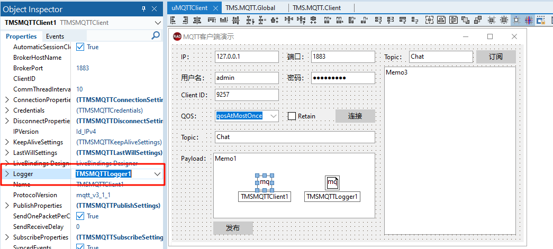Click the 连接 connect button
Viewport: 553px width, 249px height.
point(355,116)
